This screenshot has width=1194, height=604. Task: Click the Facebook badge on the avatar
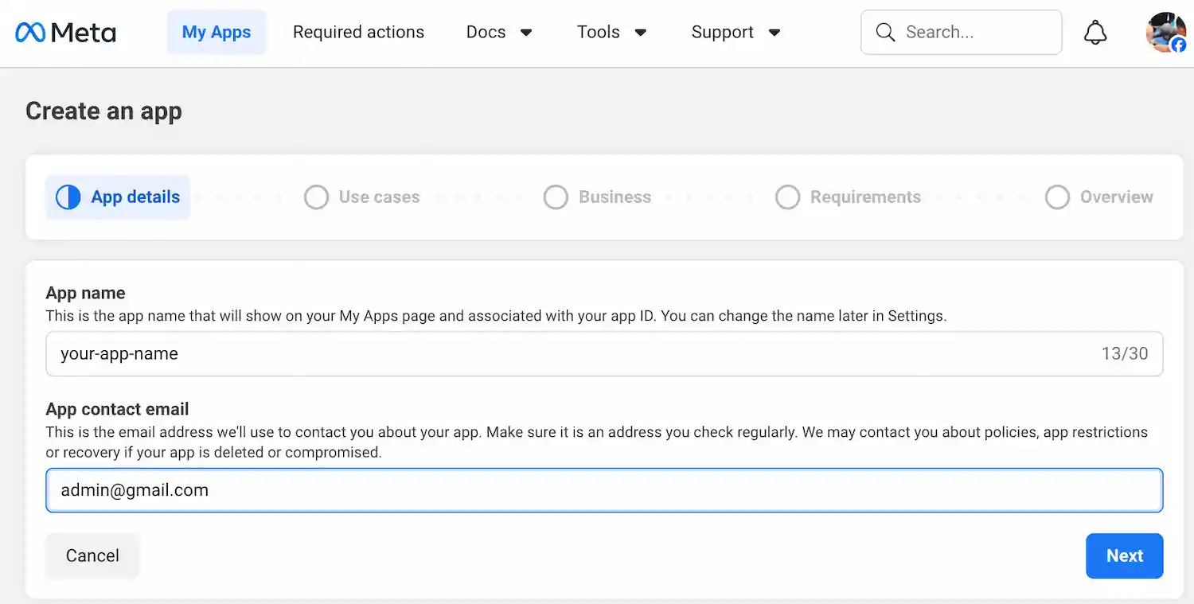[x=1180, y=45]
